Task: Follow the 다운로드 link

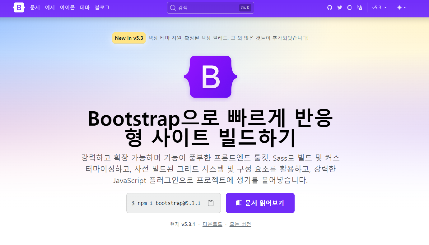Action: [x=212, y=224]
